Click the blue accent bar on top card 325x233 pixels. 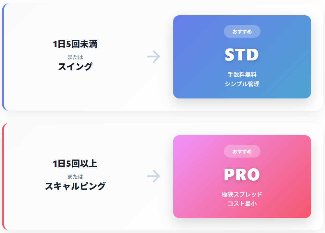(3, 57)
